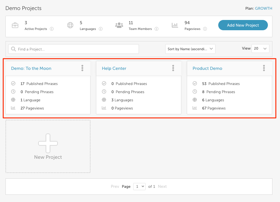Click the Team Members people icon
This screenshot has height=202, width=280.
pos(119,25)
